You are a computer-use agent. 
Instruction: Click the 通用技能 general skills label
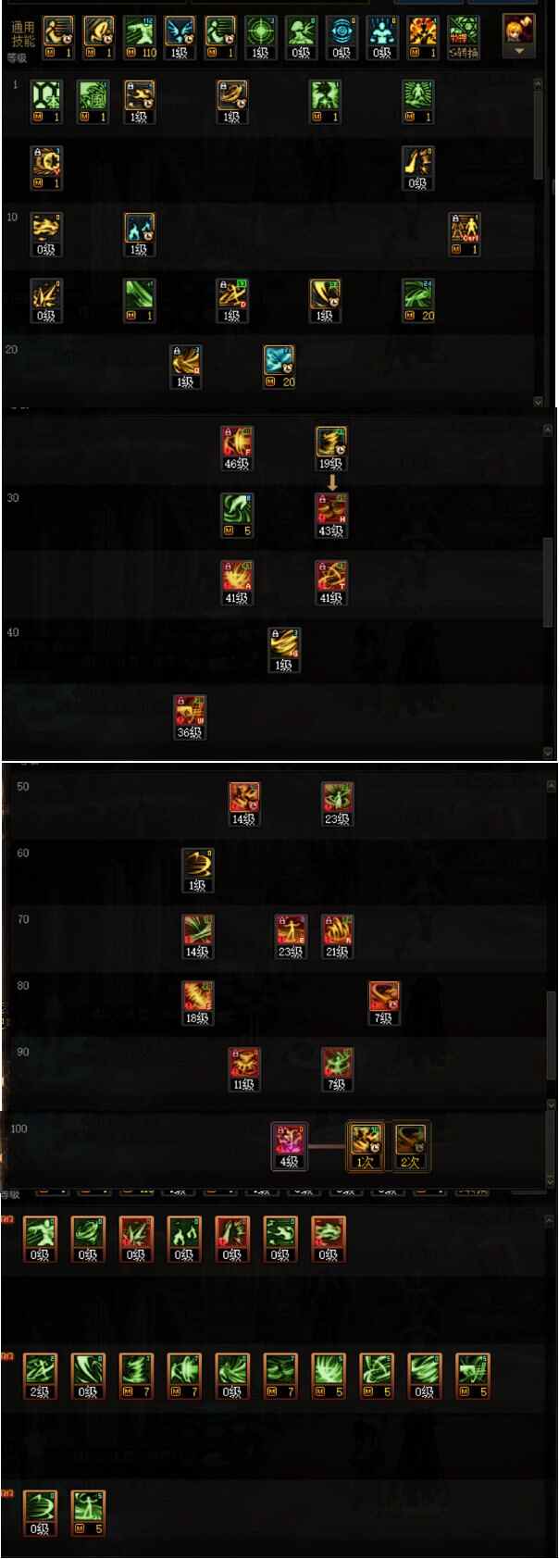coord(22,34)
